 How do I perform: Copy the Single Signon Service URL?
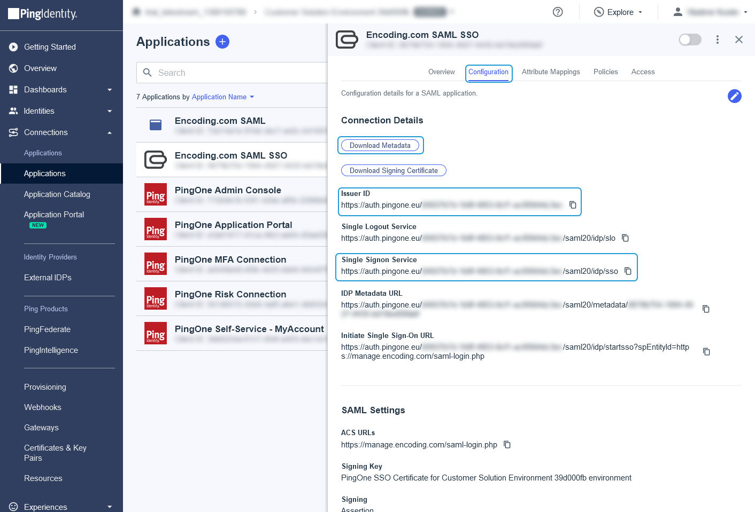[x=628, y=271]
